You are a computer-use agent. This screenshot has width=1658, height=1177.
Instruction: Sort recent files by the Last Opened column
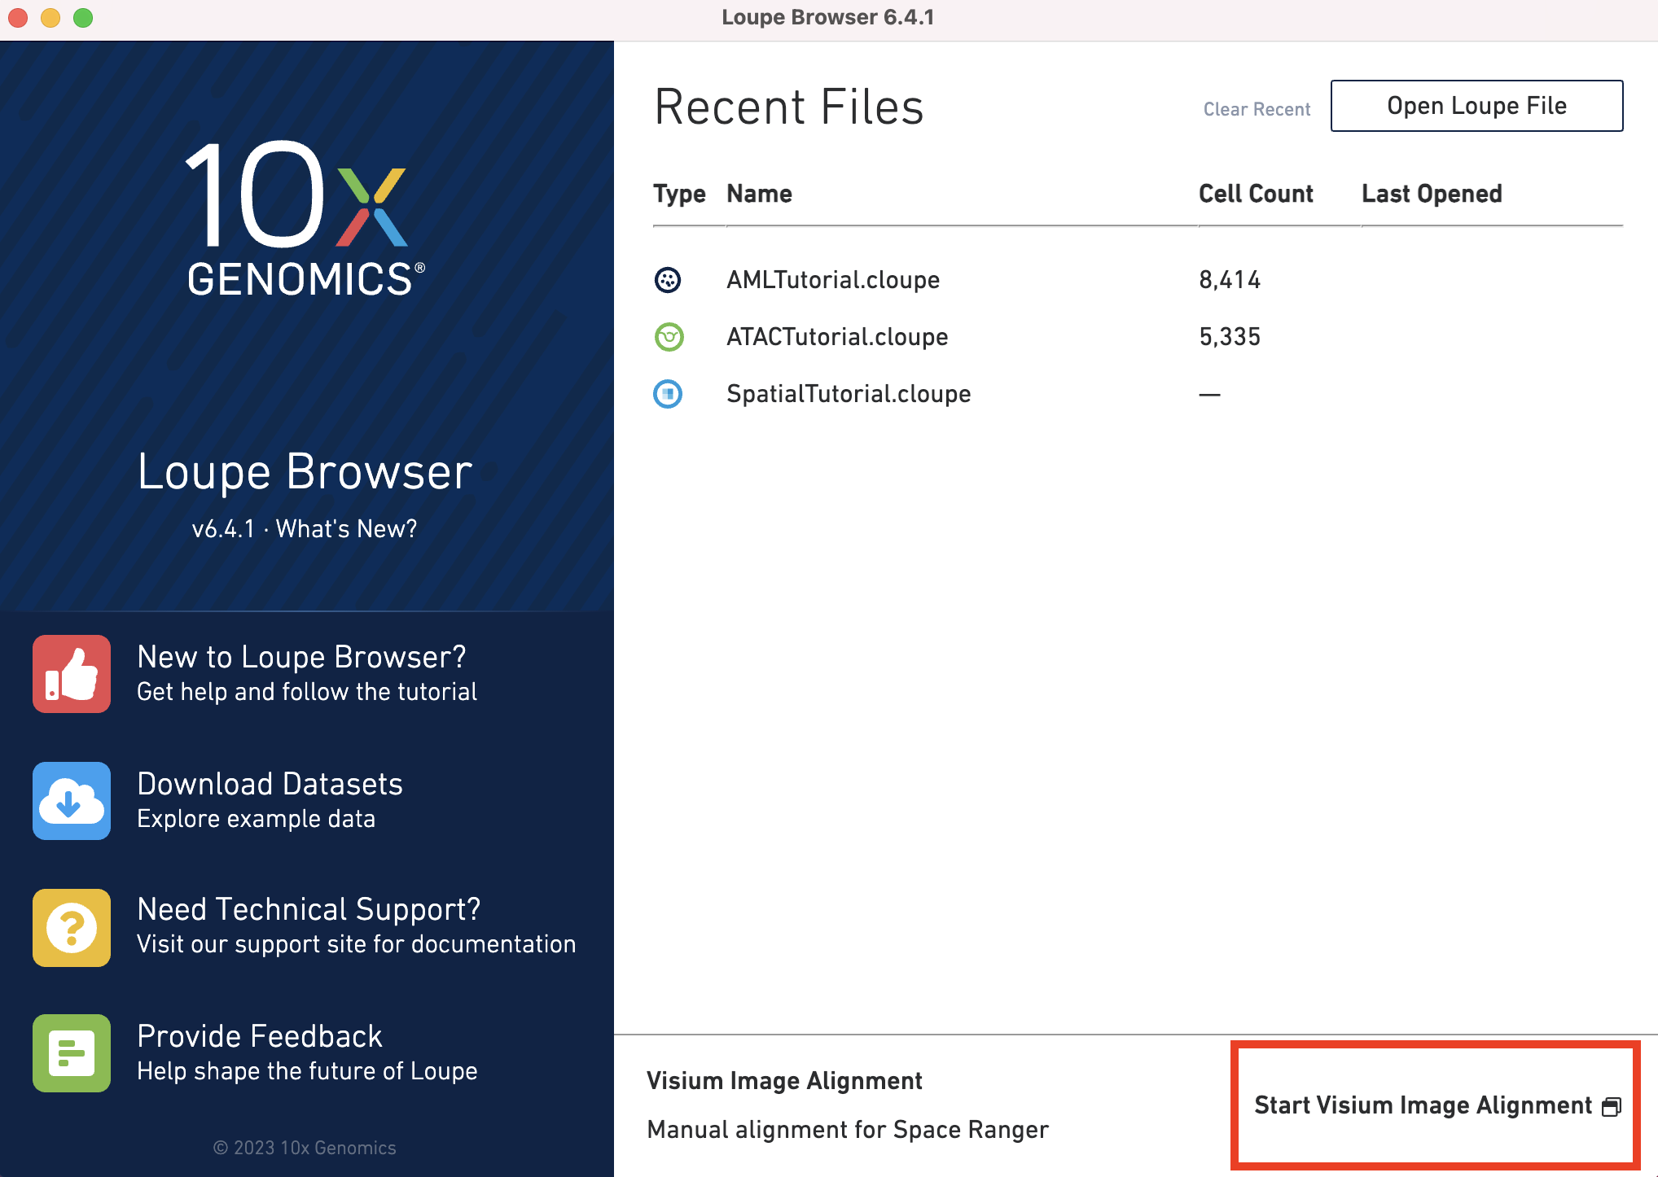click(1432, 194)
